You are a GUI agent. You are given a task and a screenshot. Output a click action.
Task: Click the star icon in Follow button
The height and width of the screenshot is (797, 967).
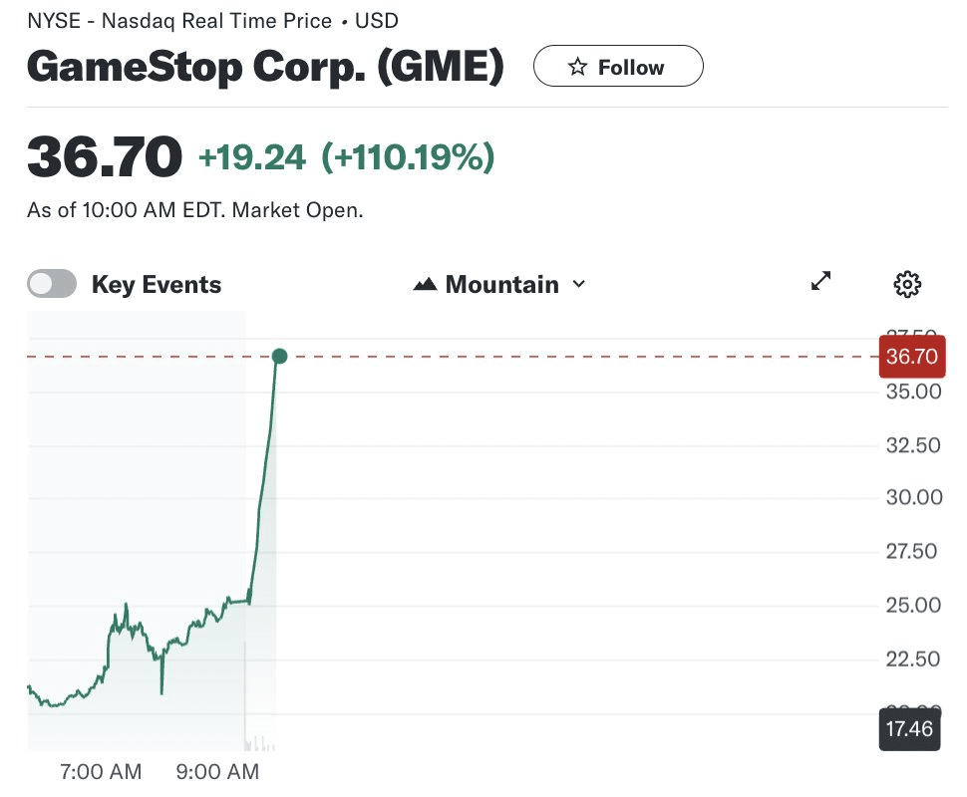tap(577, 68)
